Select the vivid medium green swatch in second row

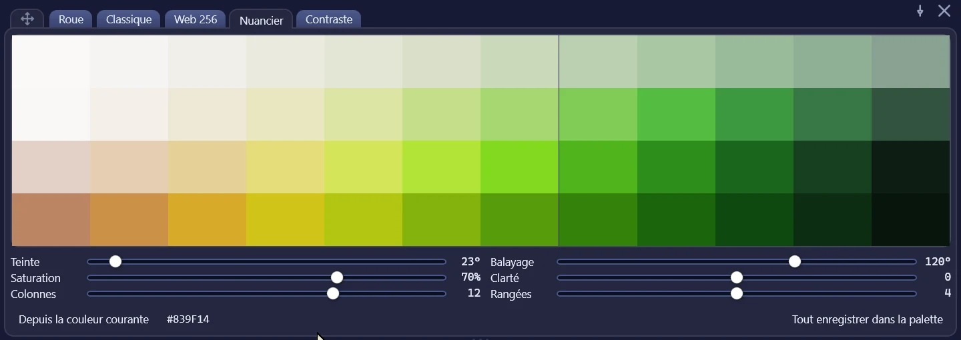(676, 114)
